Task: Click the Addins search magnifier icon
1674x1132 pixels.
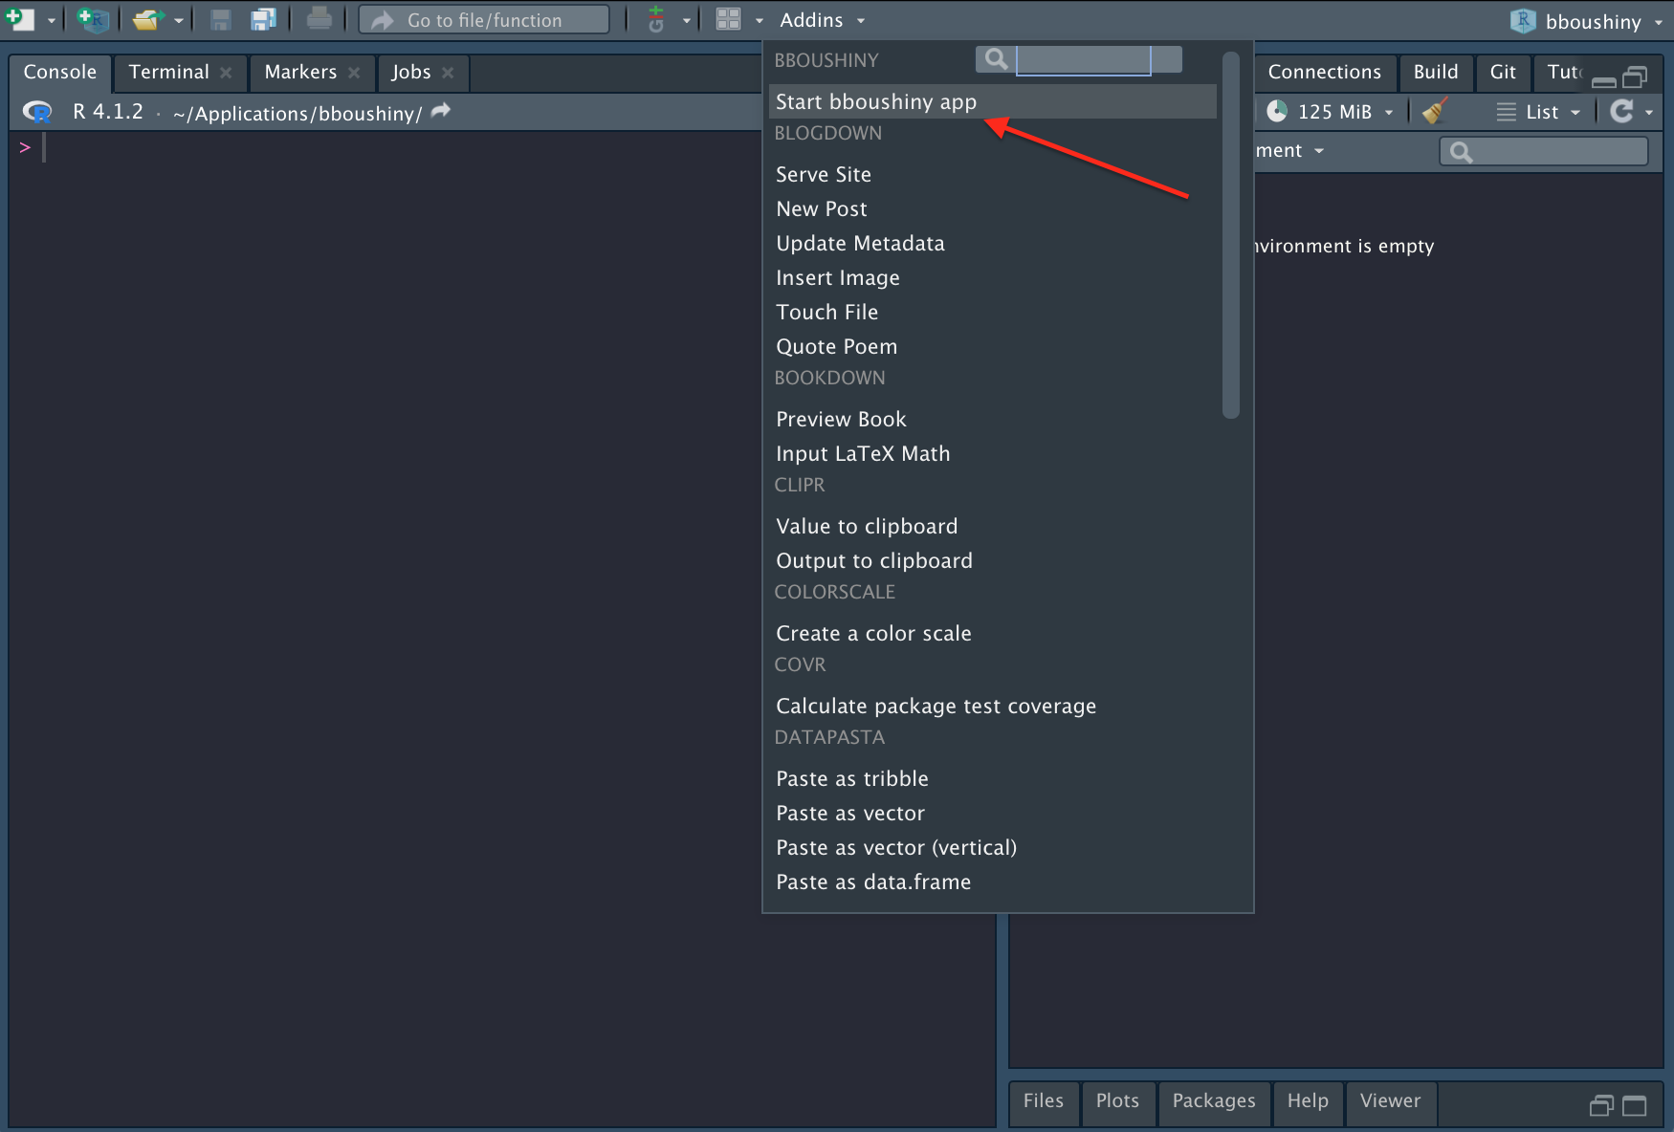Action: click(x=996, y=59)
